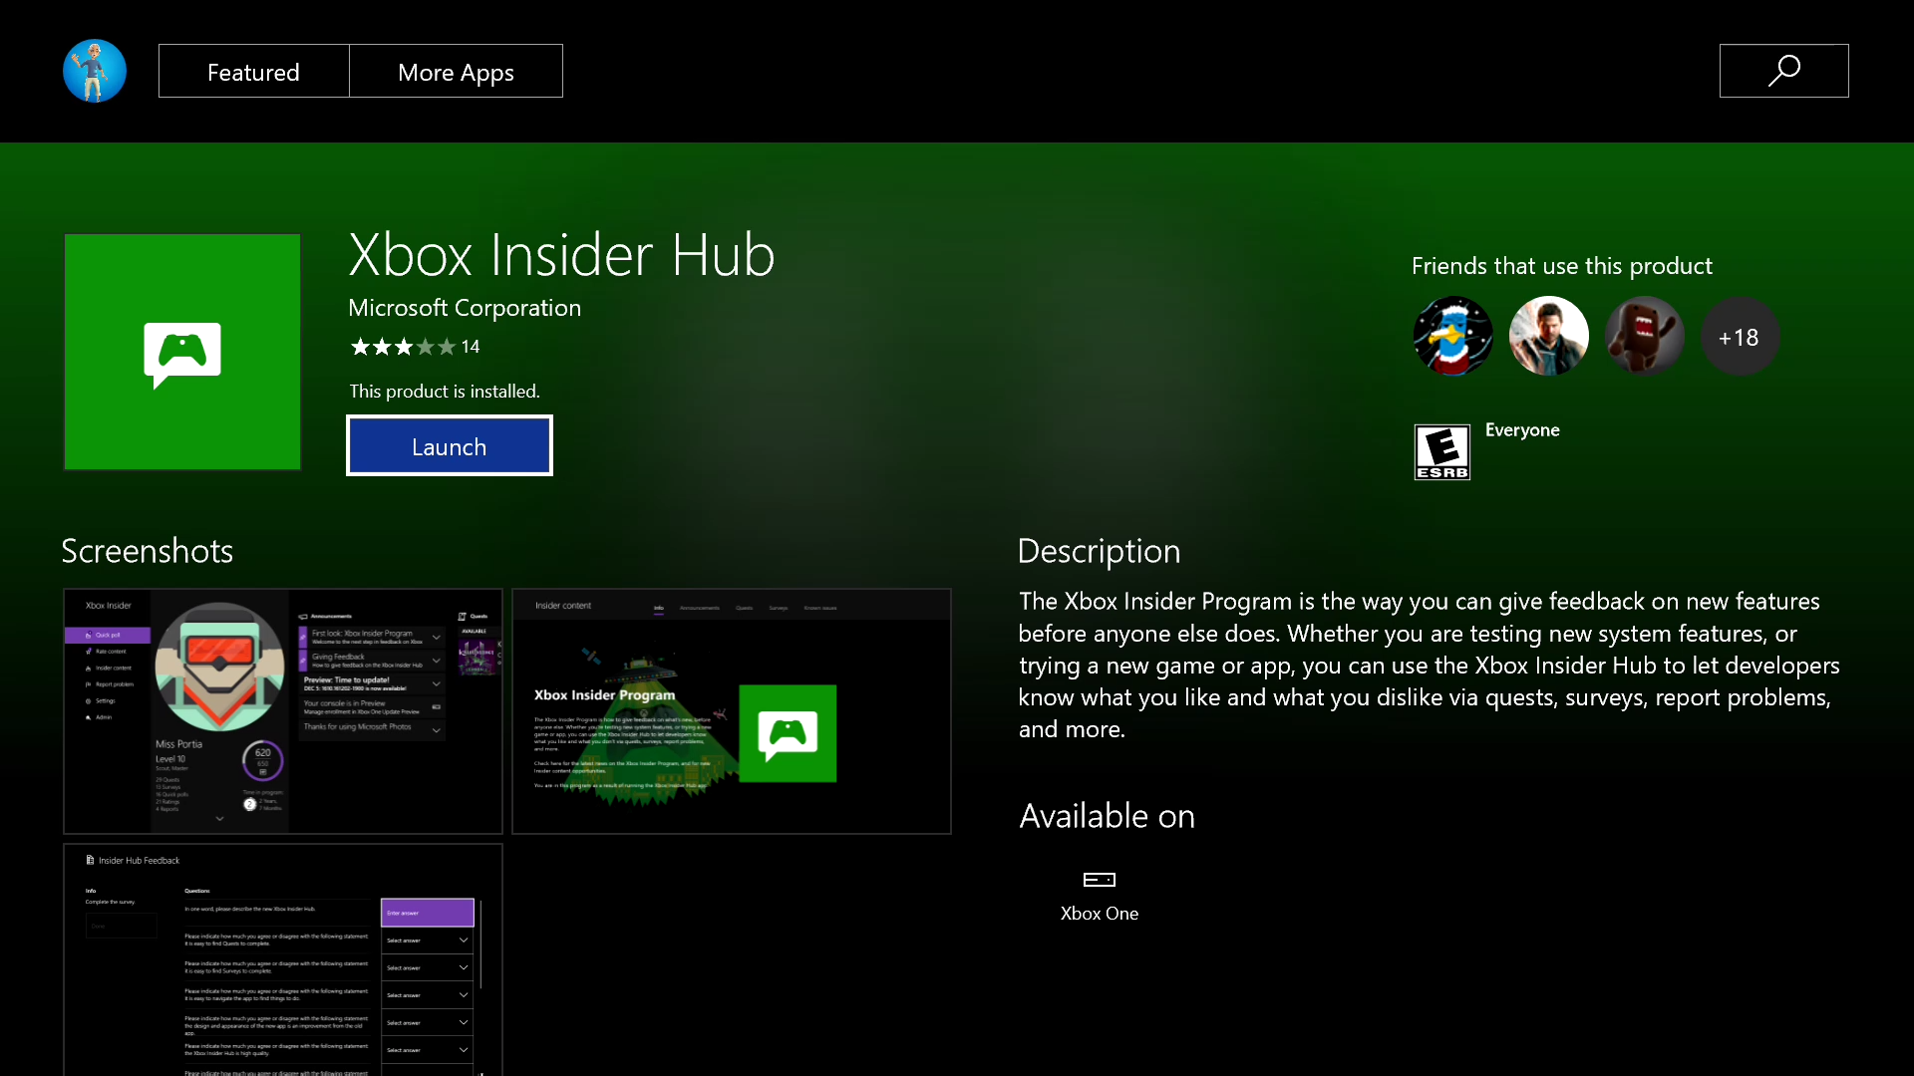Click the star rating row
Screen dimensions: 1914x1076
(414, 347)
